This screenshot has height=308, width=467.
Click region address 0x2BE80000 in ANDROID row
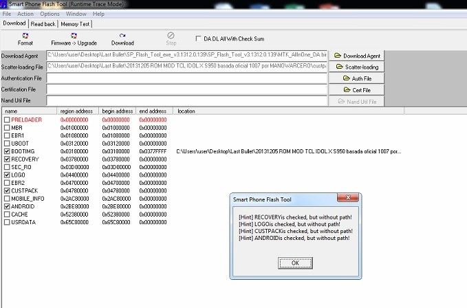point(74,206)
